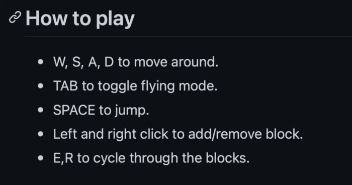Click the SPACE to jump instruction
Screen dimensions: 352x185
101,110
